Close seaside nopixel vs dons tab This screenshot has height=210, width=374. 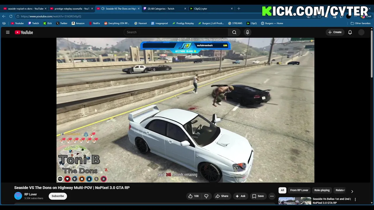click(46, 9)
